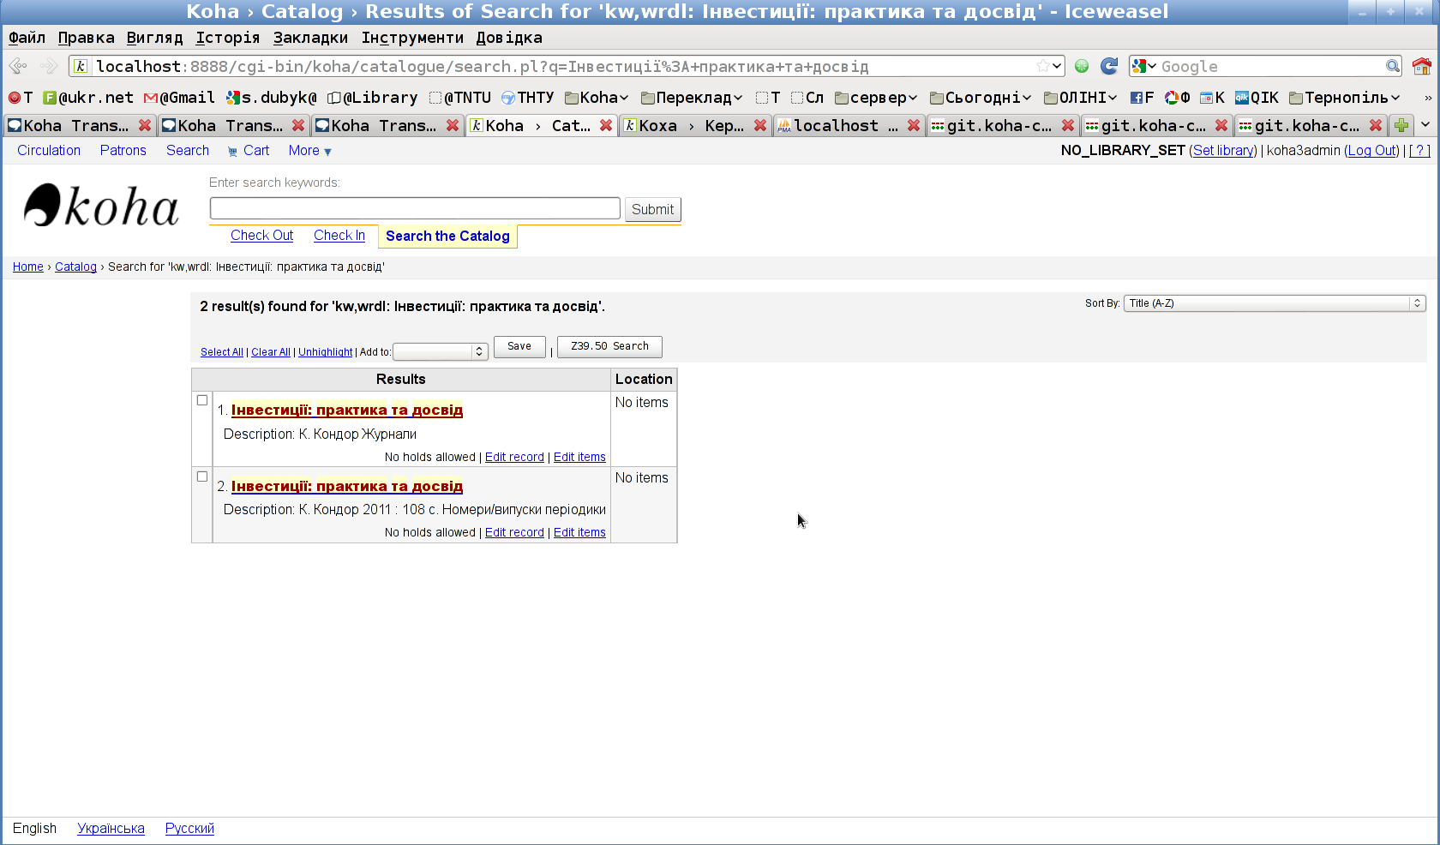This screenshot has width=1440, height=845.
Task: Open the @Gmail bookmark
Action: click(x=179, y=98)
